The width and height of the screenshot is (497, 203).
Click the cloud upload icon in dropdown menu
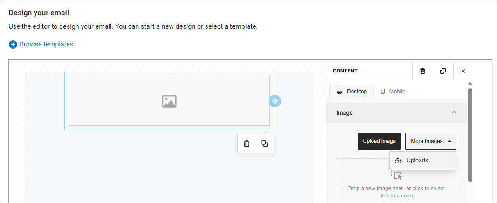(398, 160)
